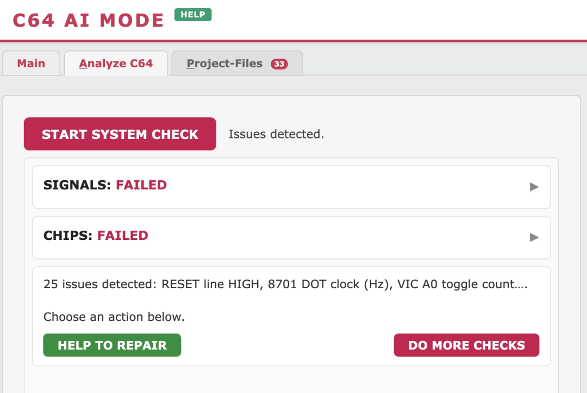587x393 pixels.
Task: Click the 33 badge on Project-Files
Action: point(279,64)
